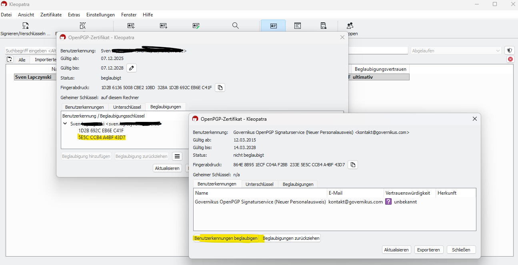Copy fingerprint ending in EB6E C41F
The width and height of the screenshot is (518, 265).
(x=220, y=88)
